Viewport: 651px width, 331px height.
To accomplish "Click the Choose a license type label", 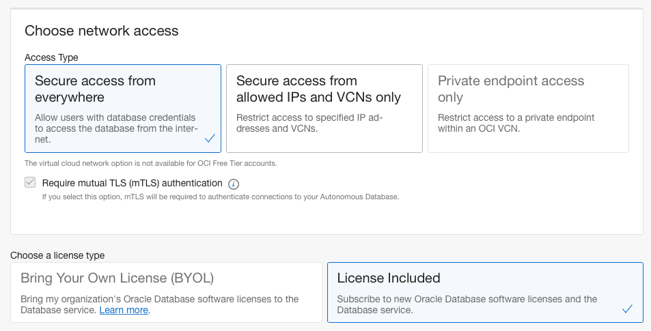I will coord(57,255).
